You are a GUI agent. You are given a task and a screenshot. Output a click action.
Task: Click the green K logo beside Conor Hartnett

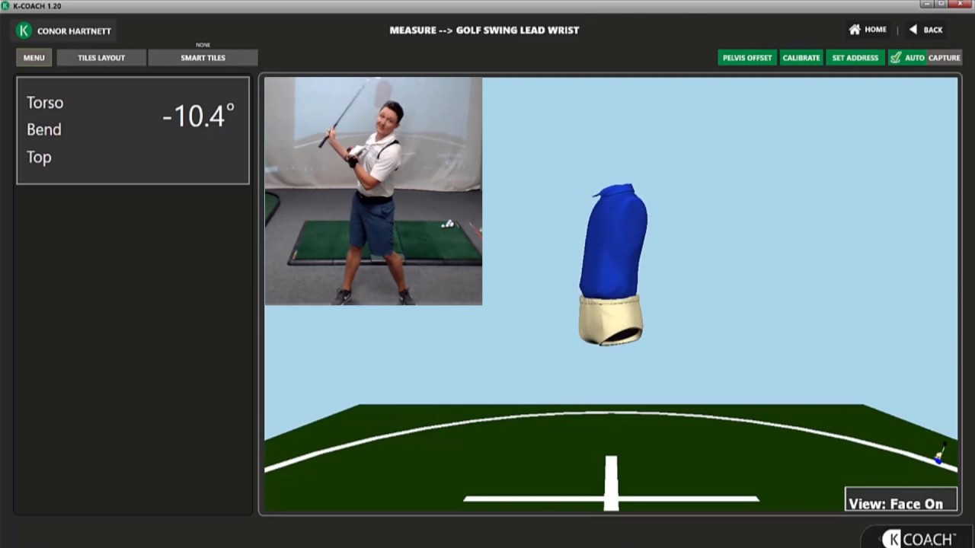24,30
